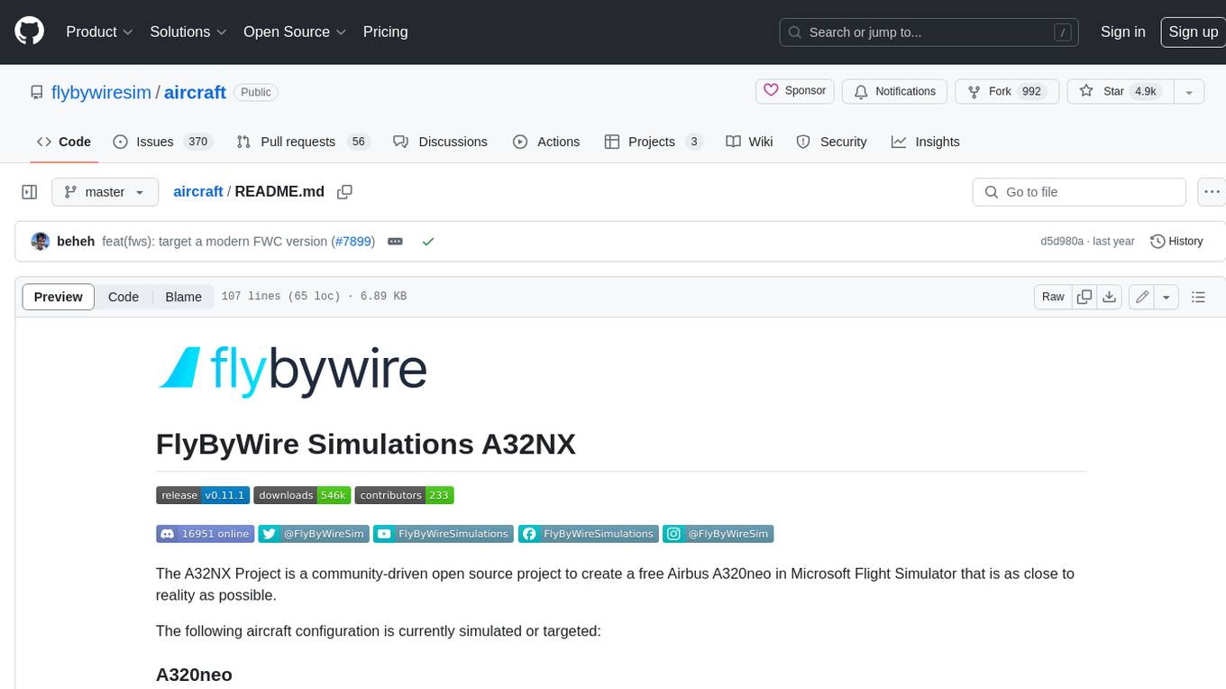This screenshot has width=1226, height=689.
Task: Open the Twitter @FlyByWireSim badge
Action: click(313, 534)
